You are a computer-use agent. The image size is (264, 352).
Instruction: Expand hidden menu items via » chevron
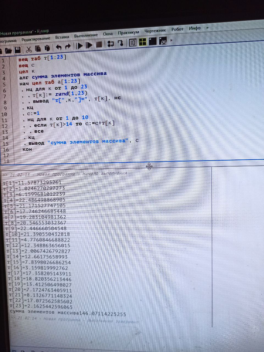[x=207, y=27]
